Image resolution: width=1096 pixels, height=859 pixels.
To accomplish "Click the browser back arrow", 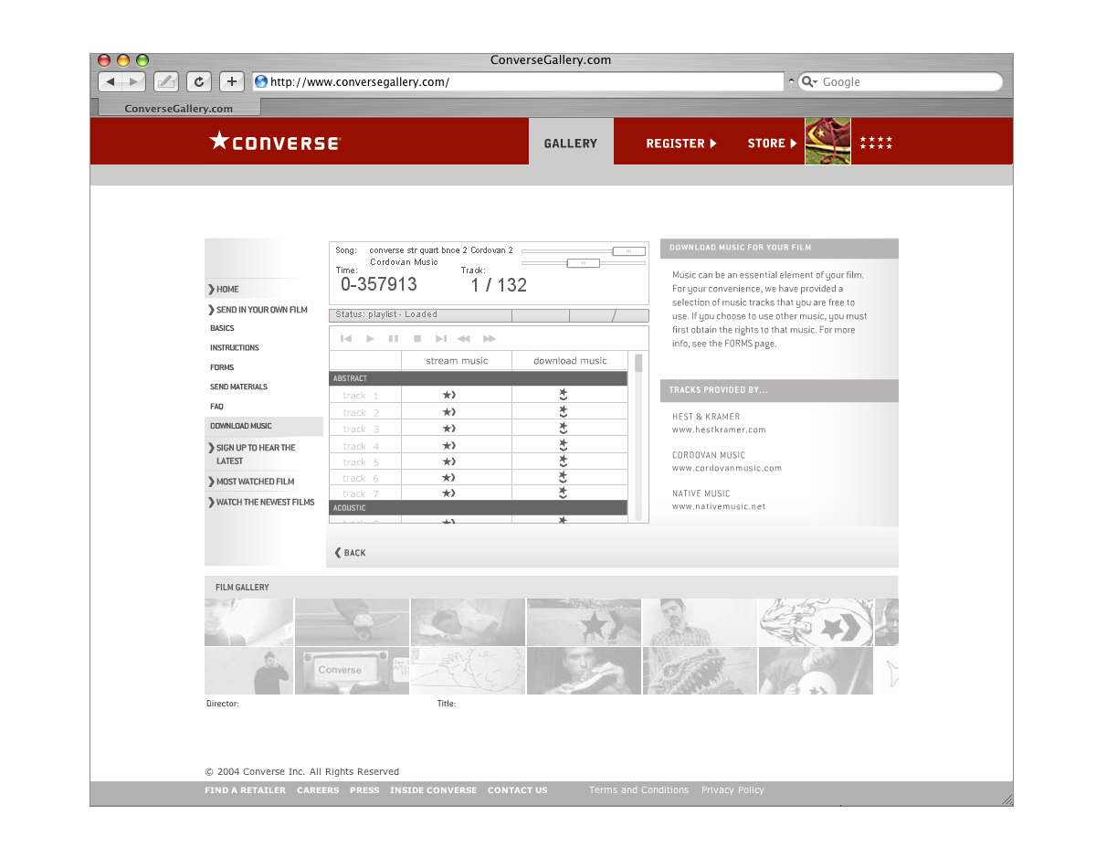I will click(111, 81).
